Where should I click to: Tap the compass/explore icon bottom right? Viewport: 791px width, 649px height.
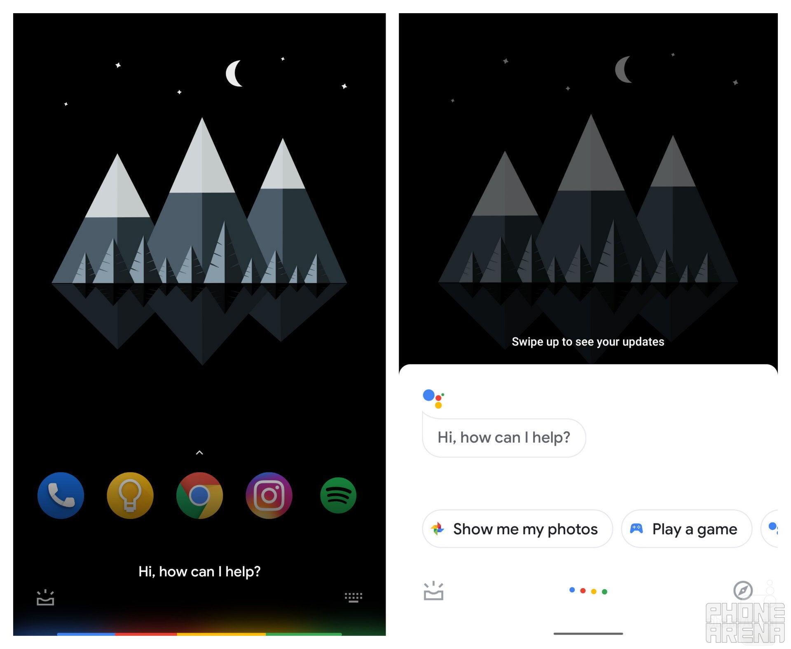(x=743, y=592)
